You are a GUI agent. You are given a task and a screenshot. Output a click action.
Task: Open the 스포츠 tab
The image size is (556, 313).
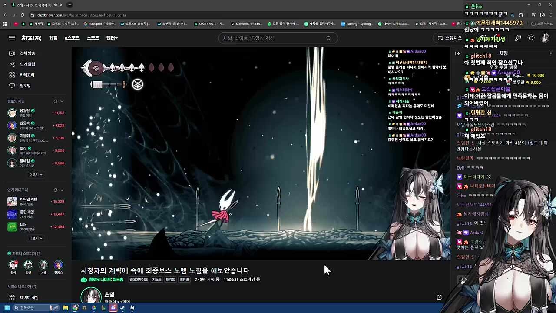[x=93, y=38]
